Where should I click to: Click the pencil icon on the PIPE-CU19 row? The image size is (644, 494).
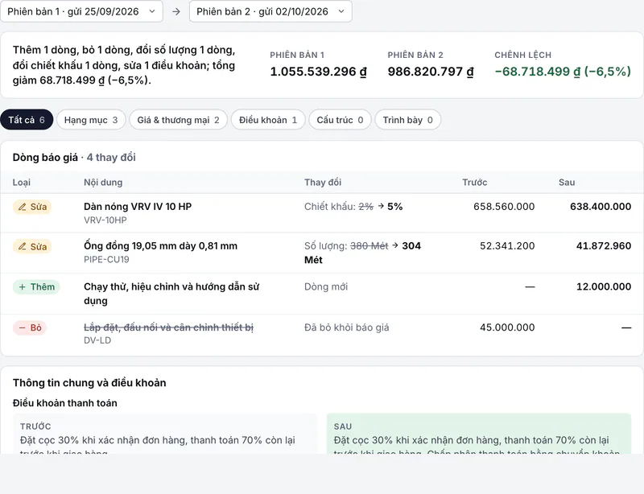click(23, 246)
